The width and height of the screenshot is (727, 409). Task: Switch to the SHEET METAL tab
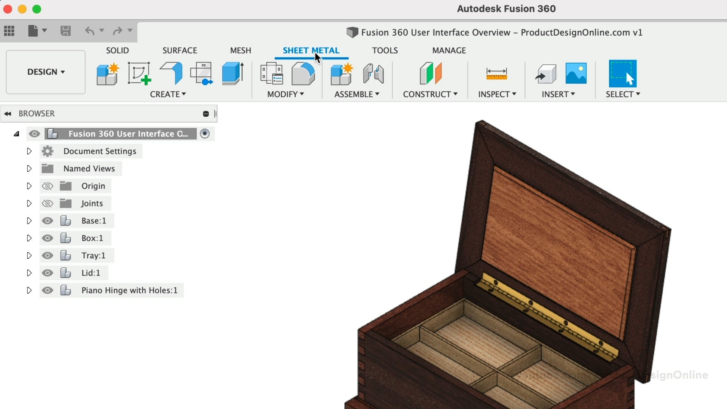pos(311,50)
